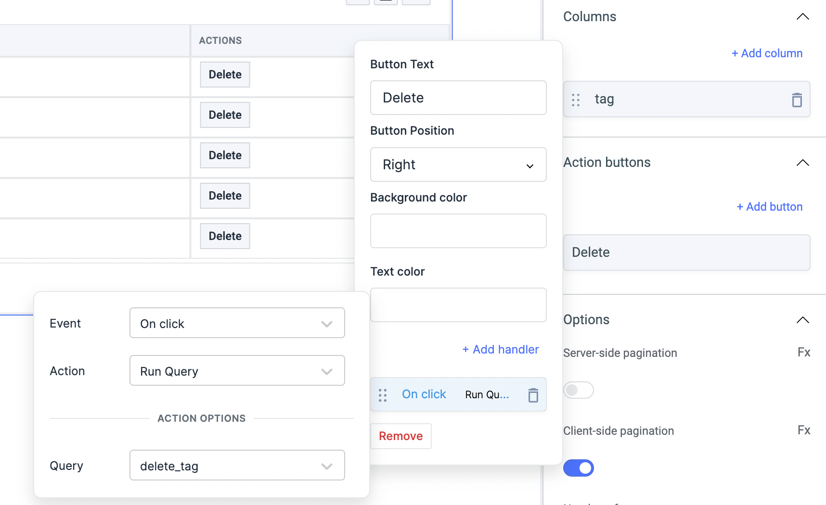The height and width of the screenshot is (505, 826).
Task: Click Fx icon for Server-side pagination
Action: tap(803, 353)
